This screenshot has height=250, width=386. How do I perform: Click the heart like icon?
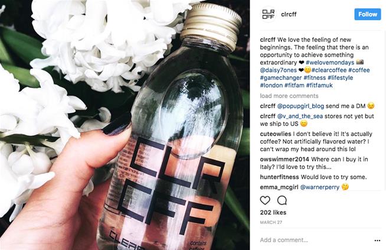265,200
